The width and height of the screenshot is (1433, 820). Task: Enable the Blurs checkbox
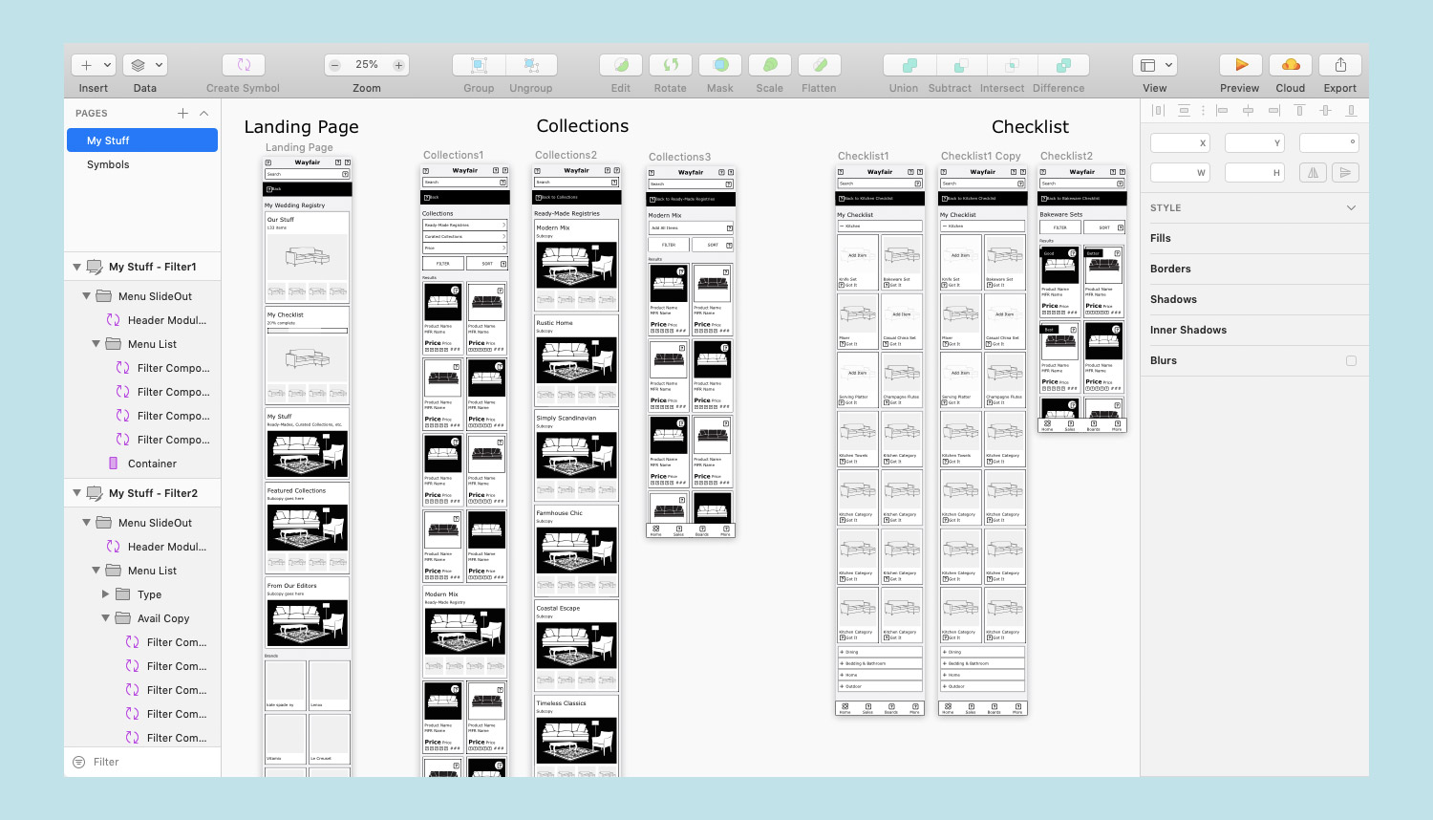pyautogui.click(x=1351, y=360)
